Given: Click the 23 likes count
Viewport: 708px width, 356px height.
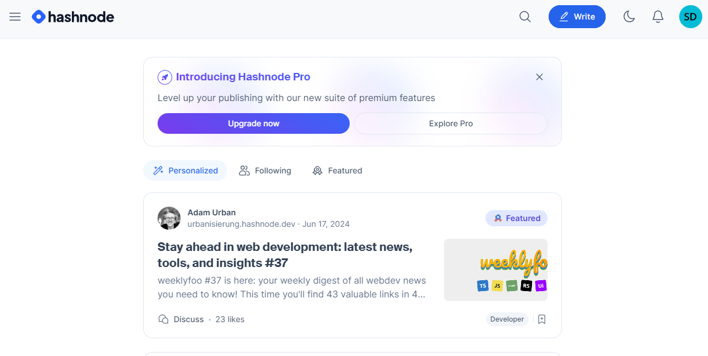Looking at the screenshot, I should (230, 319).
